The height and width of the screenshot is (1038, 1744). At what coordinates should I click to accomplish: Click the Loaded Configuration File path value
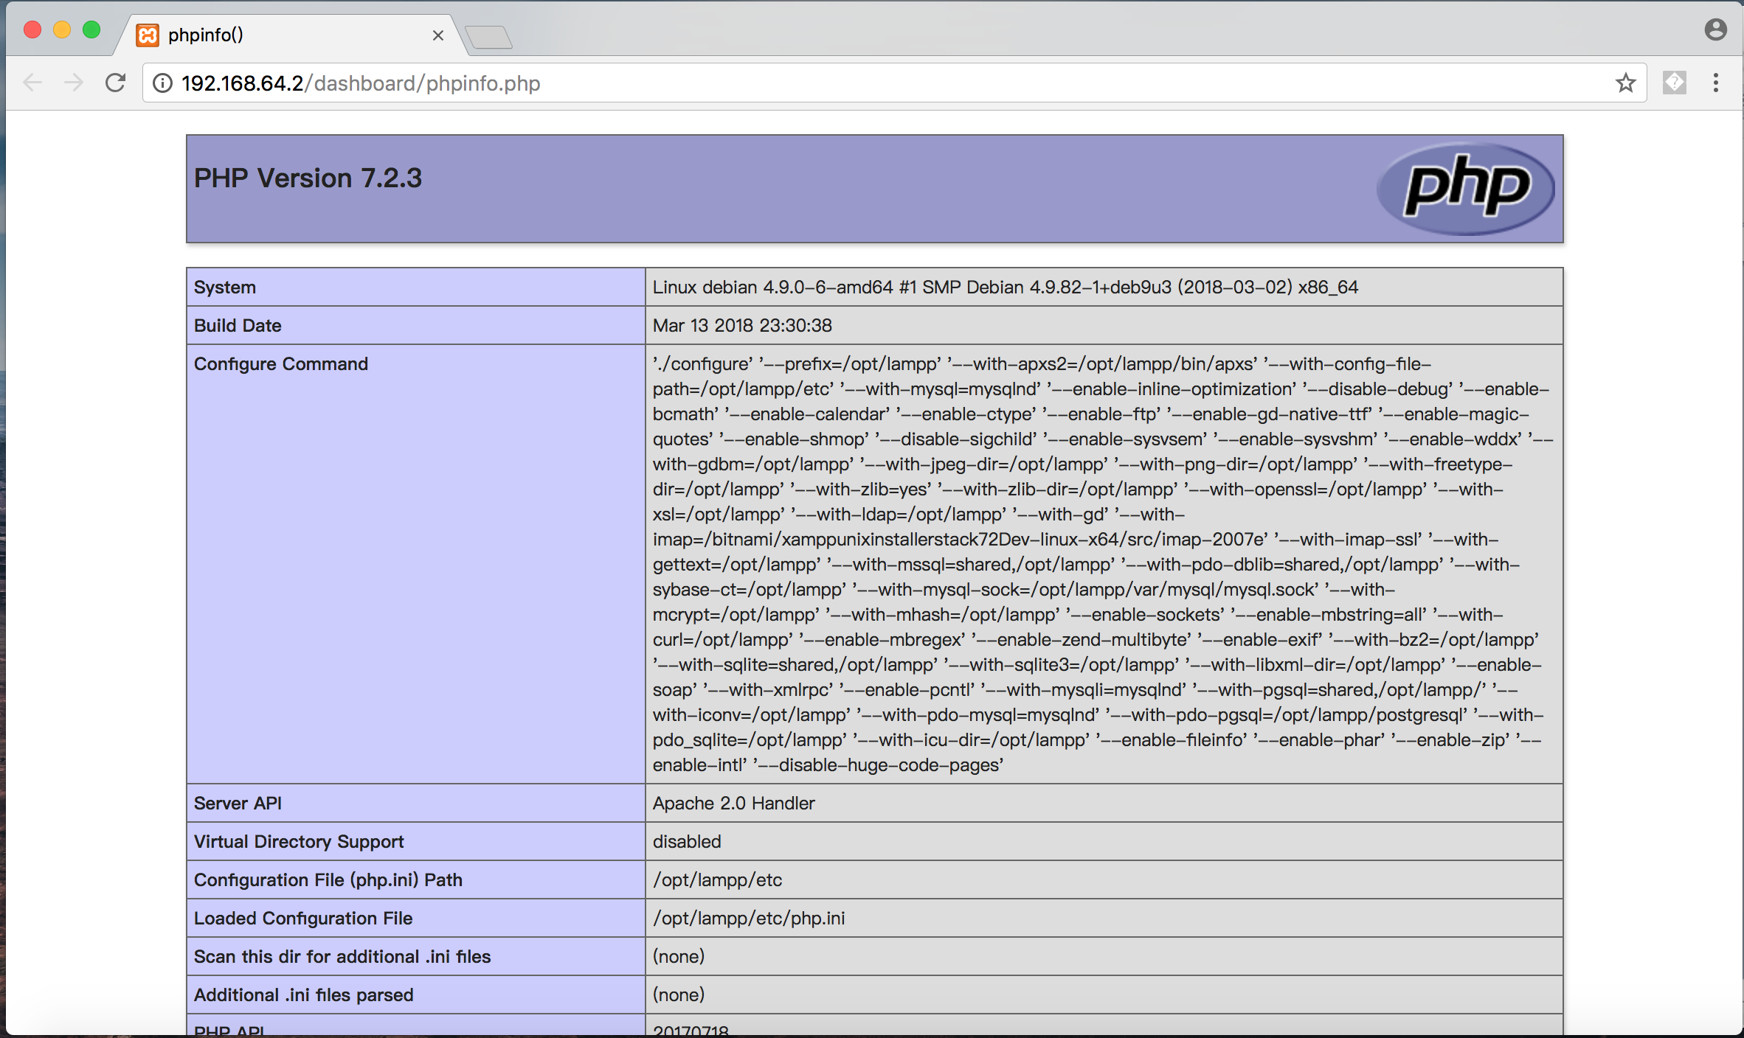748,918
